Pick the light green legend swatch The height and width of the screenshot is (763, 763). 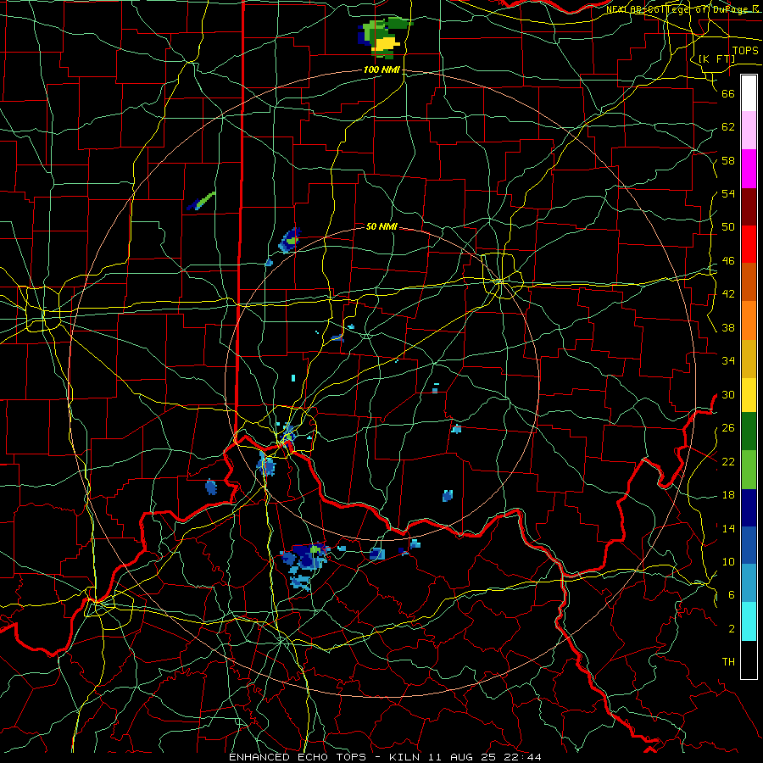[749, 470]
